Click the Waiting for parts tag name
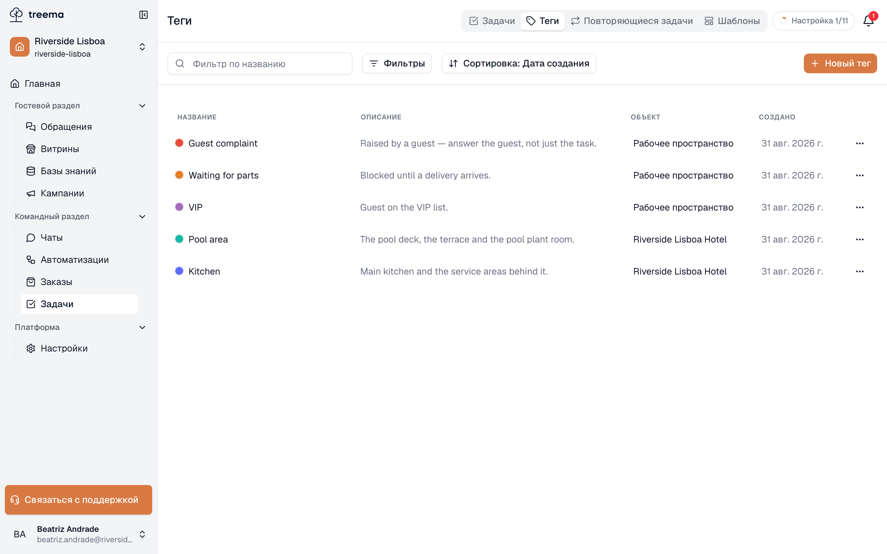This screenshot has width=887, height=554. coord(224,175)
